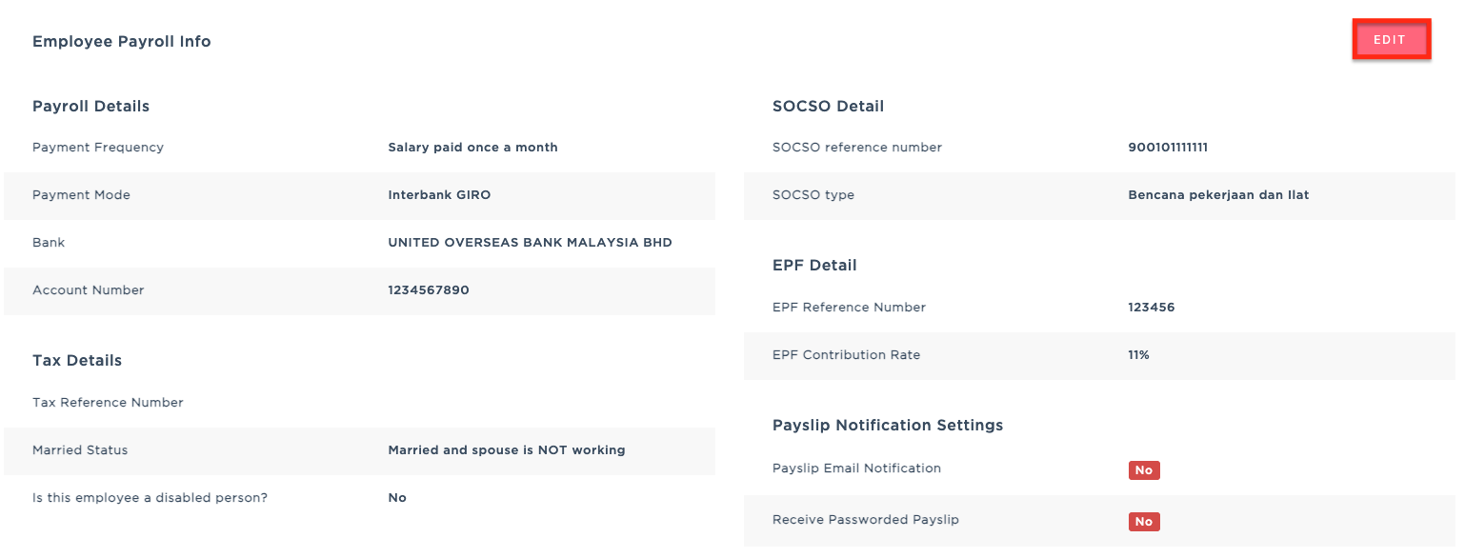Click the Bencana pekerjaan dan ilat value
The width and height of the screenshot is (1465, 558).
pos(1218,195)
